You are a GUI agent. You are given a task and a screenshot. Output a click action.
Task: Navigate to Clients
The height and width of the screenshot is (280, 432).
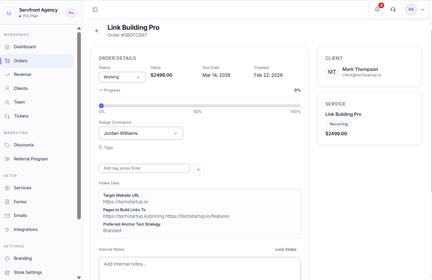[x=37, y=88]
